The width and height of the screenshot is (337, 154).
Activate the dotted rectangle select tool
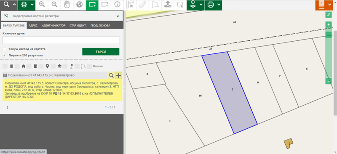pos(180,5)
